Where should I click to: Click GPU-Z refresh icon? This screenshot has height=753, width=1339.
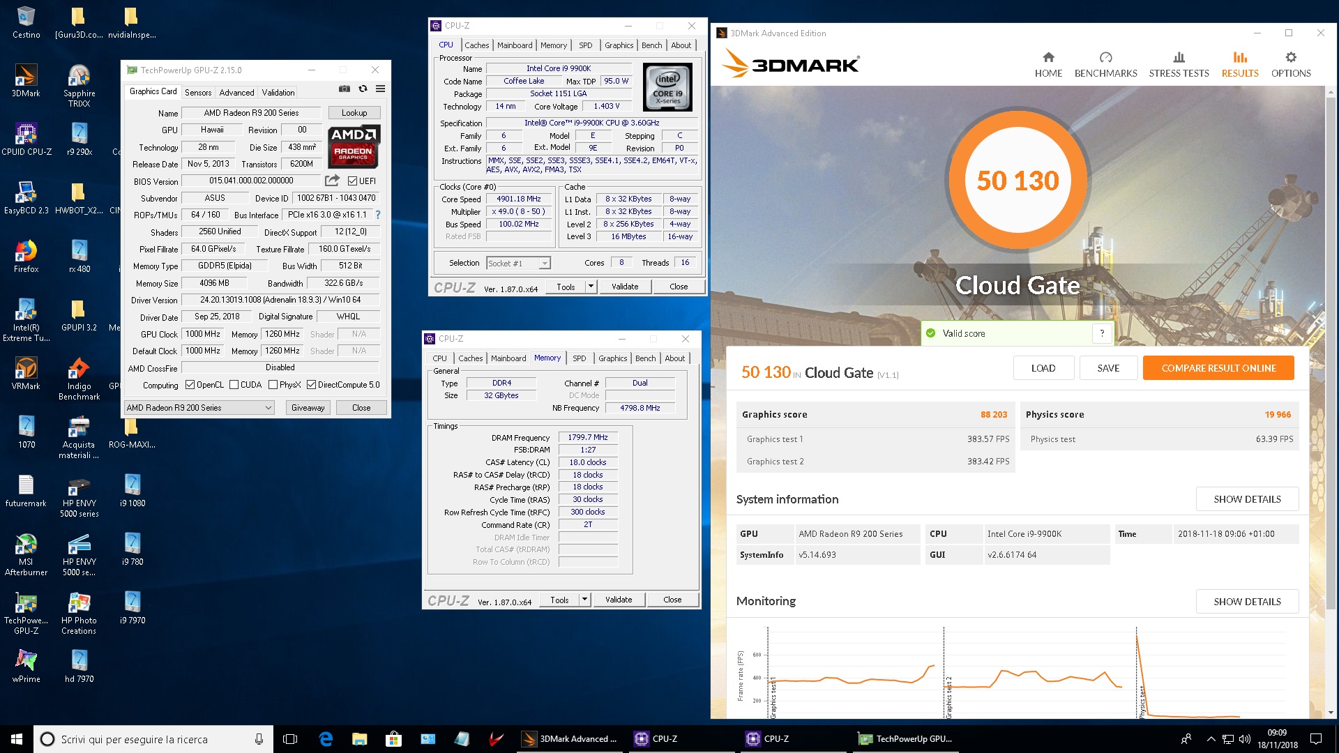[363, 89]
